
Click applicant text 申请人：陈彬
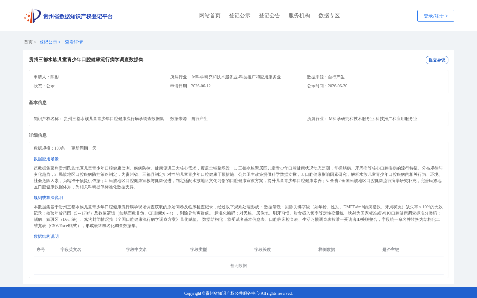coord(46,77)
